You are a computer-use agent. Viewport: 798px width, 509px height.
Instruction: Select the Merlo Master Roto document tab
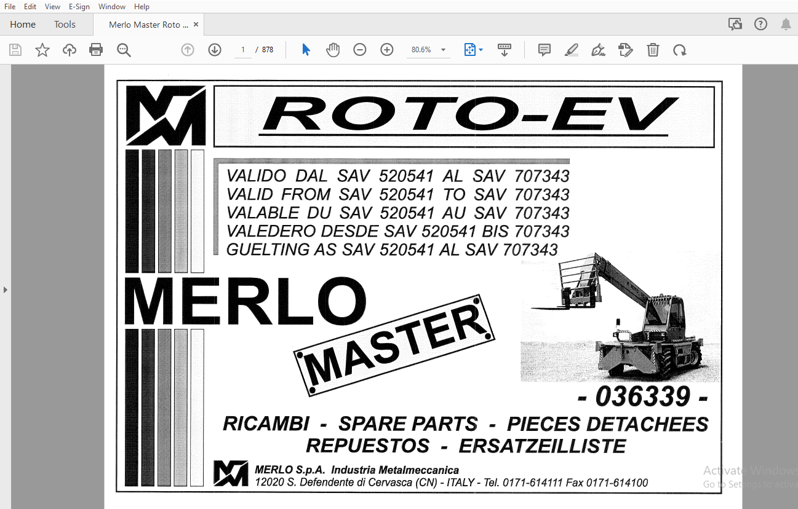tap(148, 25)
